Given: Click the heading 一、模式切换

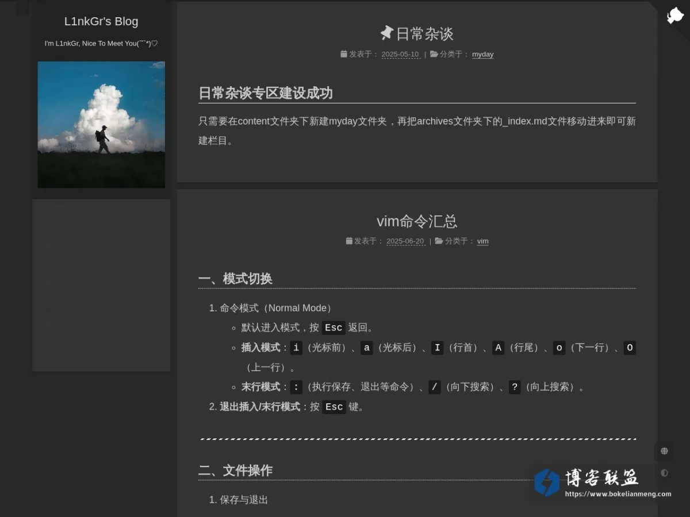Looking at the screenshot, I should tap(235, 279).
